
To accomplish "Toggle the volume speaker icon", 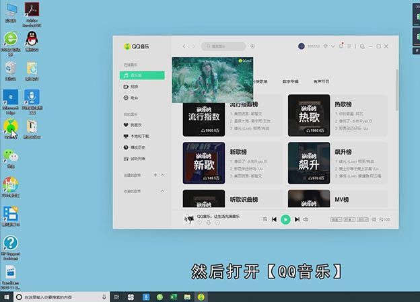I will 306,219.
